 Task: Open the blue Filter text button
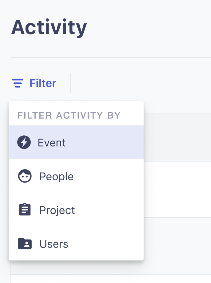point(43,83)
